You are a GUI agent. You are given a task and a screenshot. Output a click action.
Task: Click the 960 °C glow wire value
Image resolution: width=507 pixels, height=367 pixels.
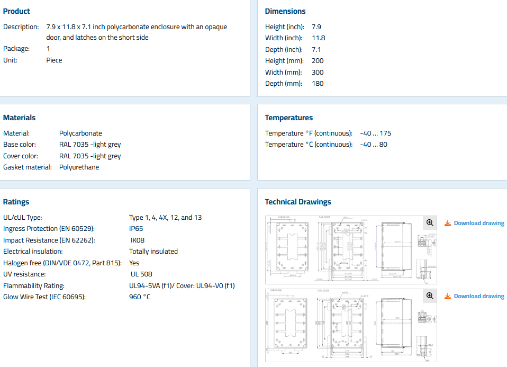click(x=140, y=297)
